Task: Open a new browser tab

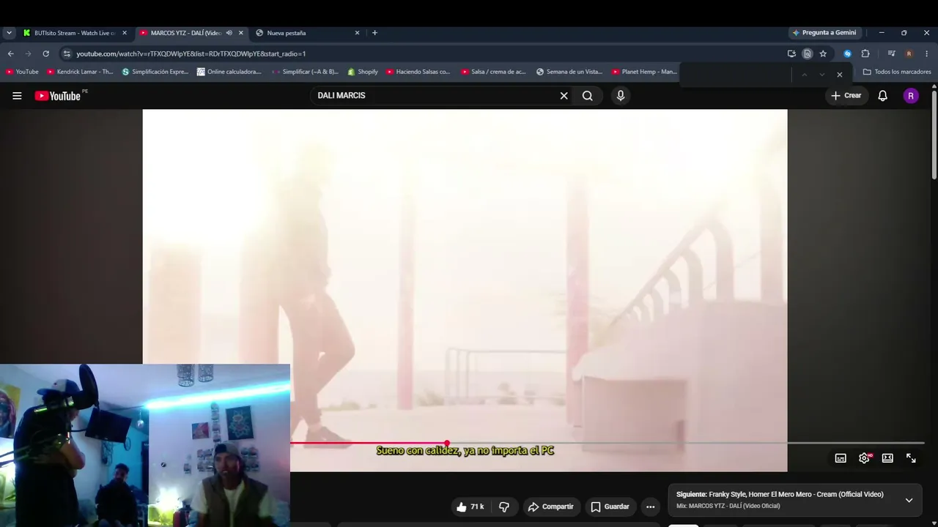Action: tap(374, 33)
